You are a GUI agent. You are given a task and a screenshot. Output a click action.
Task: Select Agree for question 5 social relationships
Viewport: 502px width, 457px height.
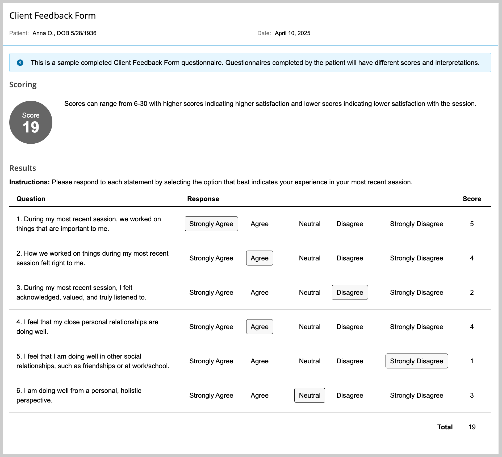[259, 361]
